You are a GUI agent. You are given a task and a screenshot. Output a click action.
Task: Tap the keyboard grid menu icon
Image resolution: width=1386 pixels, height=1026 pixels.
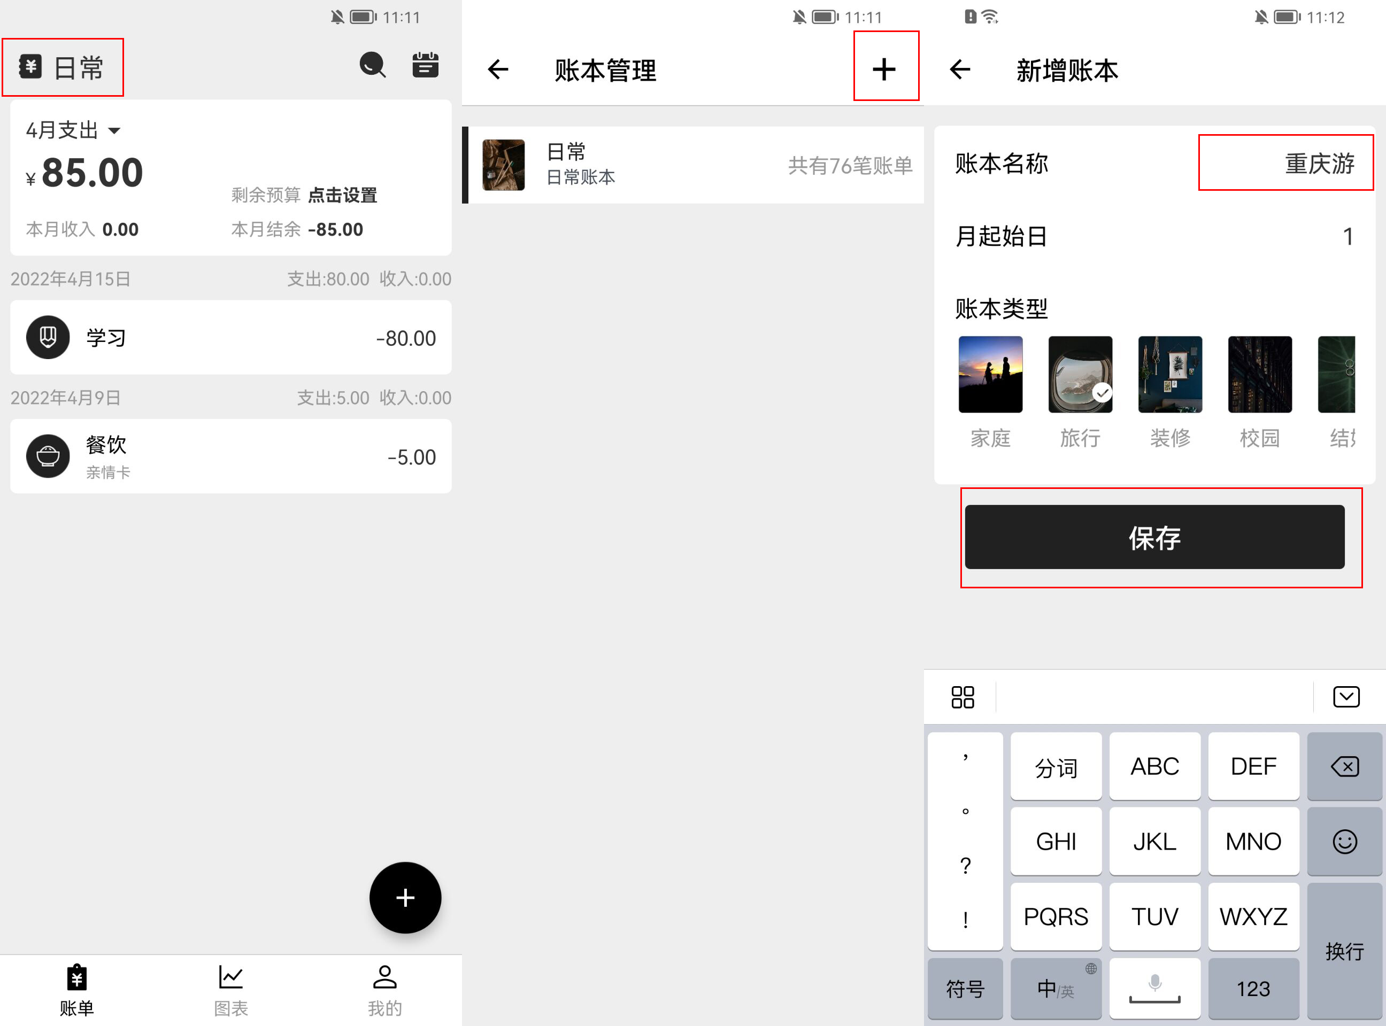coord(962,697)
